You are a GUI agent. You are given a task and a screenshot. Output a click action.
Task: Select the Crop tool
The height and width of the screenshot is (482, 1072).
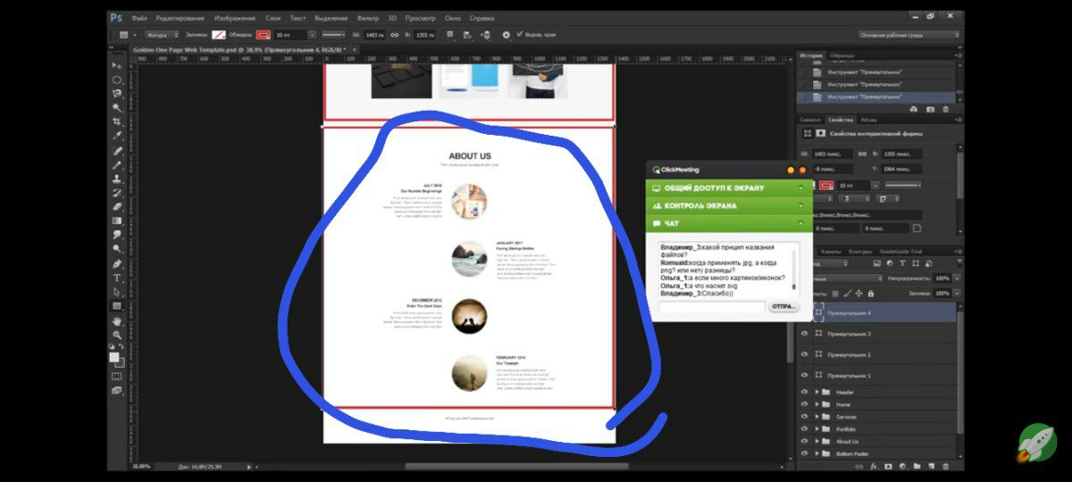point(116,121)
